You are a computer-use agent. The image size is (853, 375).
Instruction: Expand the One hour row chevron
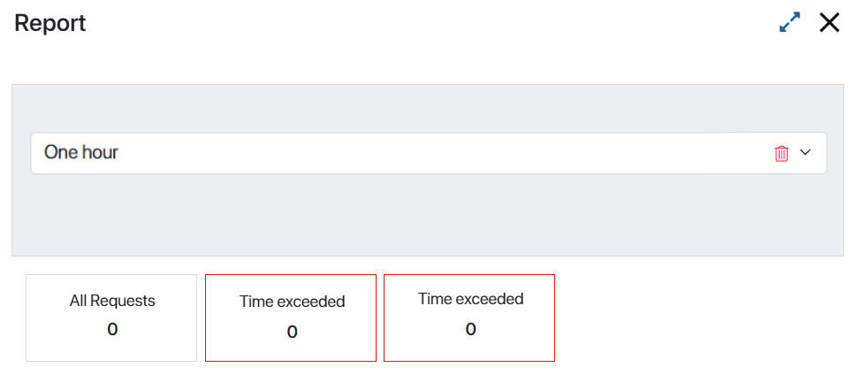click(805, 153)
